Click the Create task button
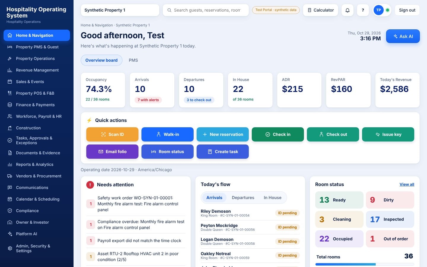The height and width of the screenshot is (267, 427). (223, 152)
